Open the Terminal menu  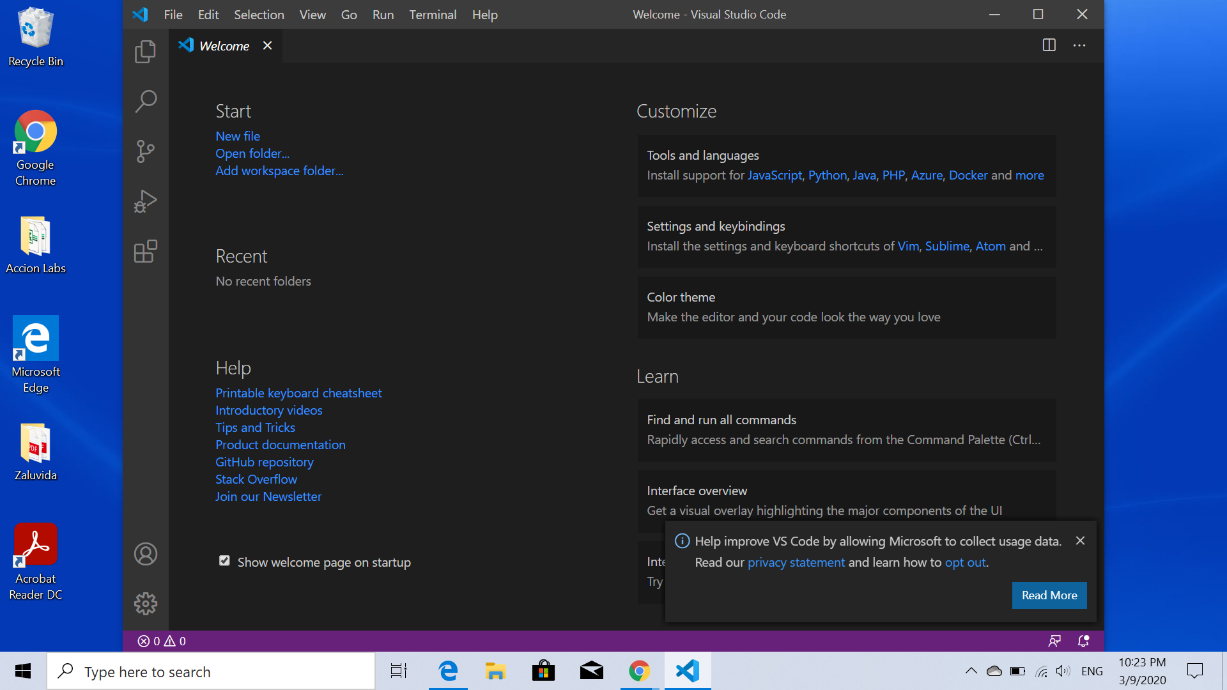[x=433, y=14]
